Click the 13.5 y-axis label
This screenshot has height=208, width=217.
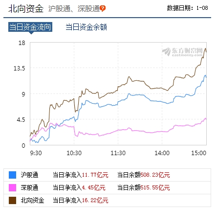pyautogui.click(x=20, y=68)
